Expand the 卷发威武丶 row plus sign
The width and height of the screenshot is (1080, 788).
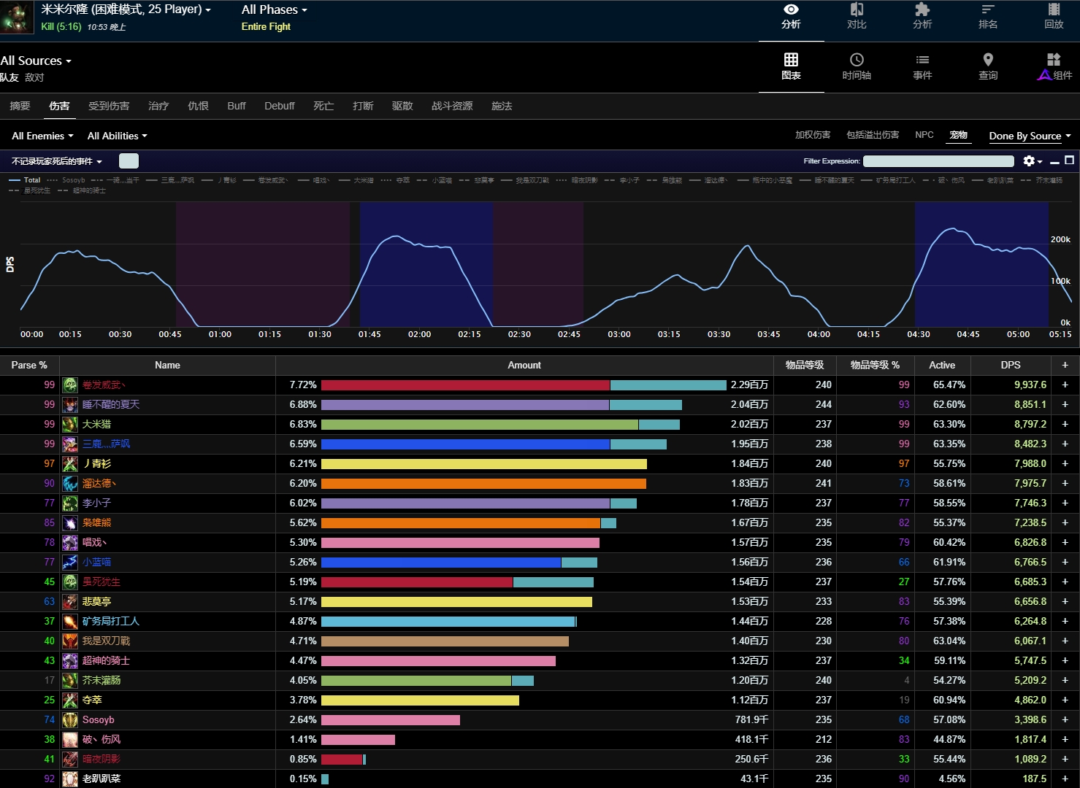[x=1065, y=385]
